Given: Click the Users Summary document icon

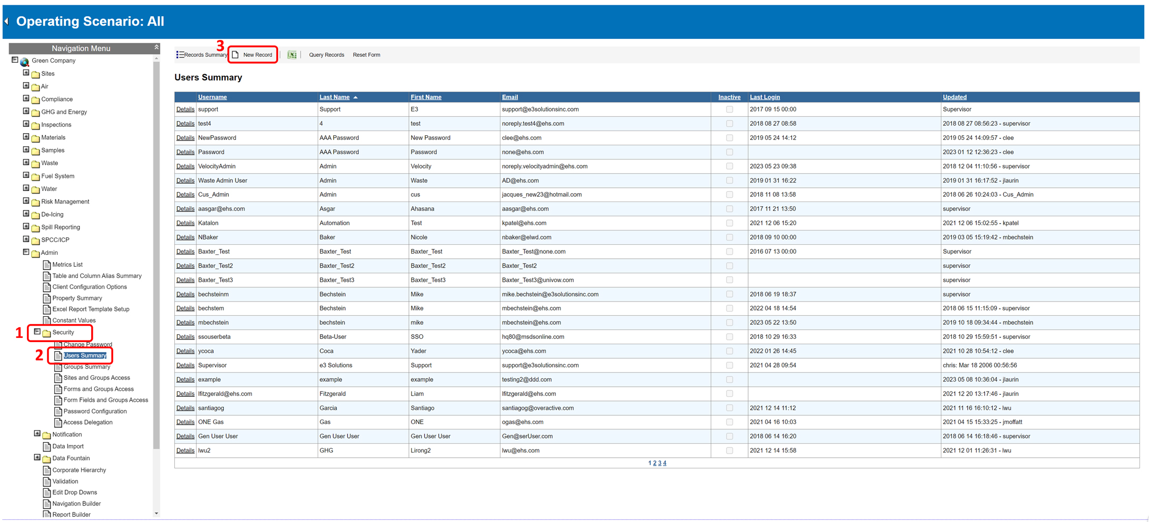Looking at the screenshot, I should point(58,356).
